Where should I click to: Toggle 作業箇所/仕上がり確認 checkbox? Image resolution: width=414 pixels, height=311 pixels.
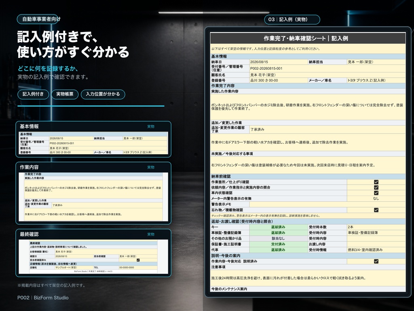point(376,182)
